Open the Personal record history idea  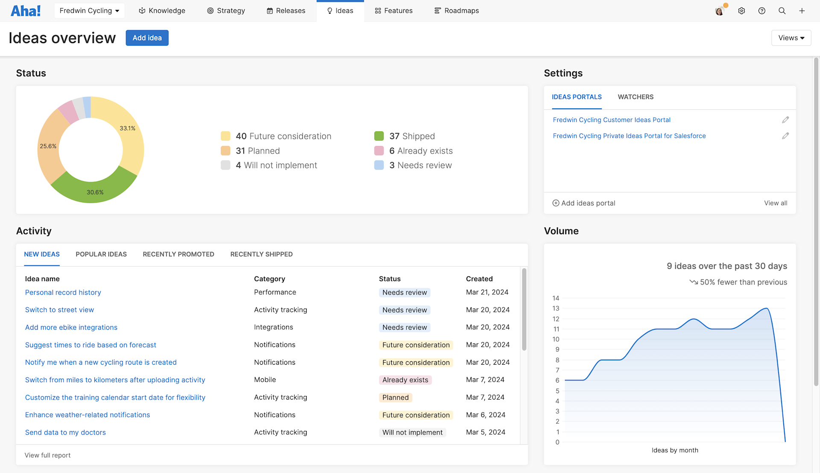[x=63, y=292]
